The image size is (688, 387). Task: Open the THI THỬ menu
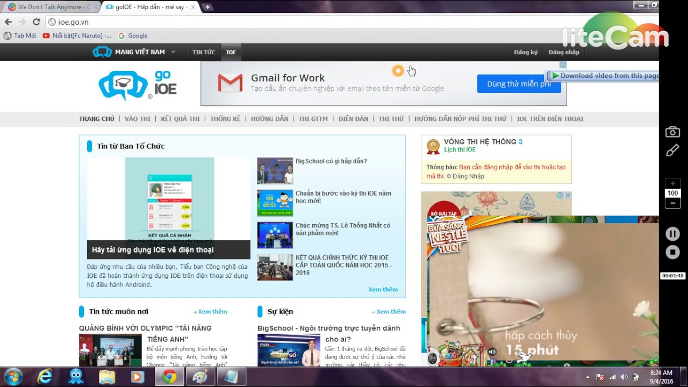(x=391, y=119)
